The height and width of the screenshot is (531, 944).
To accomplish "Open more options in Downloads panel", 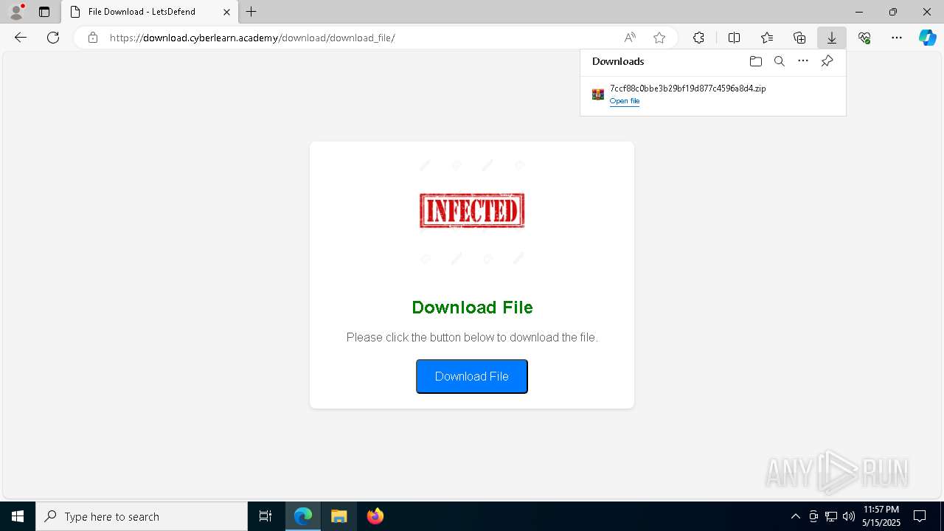I will (x=803, y=61).
